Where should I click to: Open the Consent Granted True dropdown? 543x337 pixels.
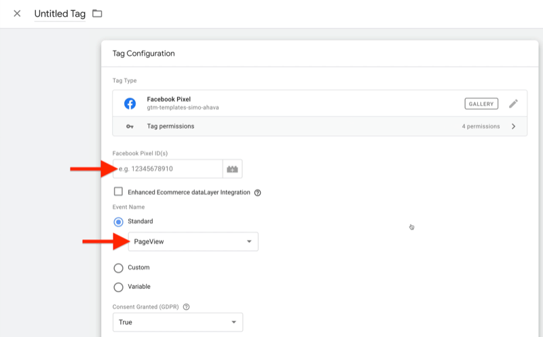pyautogui.click(x=178, y=322)
